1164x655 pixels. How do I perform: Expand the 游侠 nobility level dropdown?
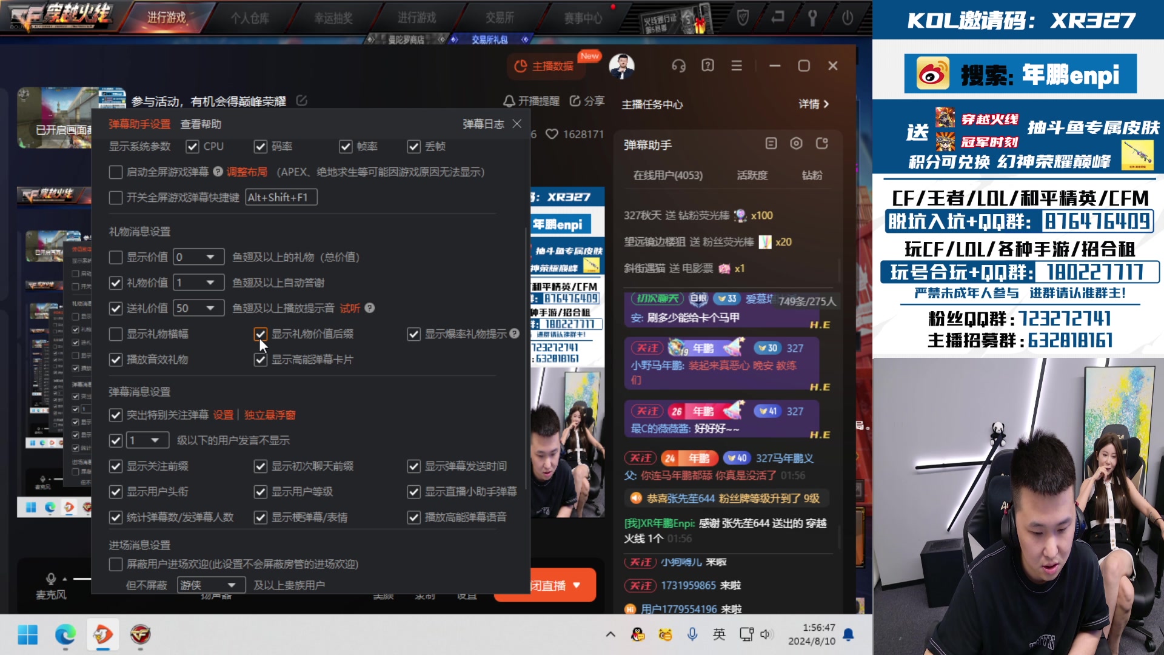pos(210,585)
